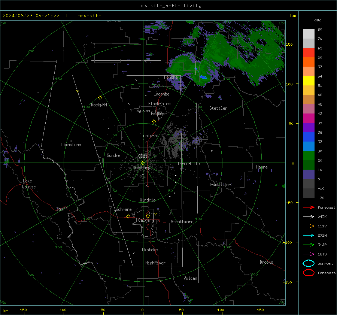Click the yellow diamond marker near RockyMH
This screenshot has height=315, width=337.
(x=100, y=98)
